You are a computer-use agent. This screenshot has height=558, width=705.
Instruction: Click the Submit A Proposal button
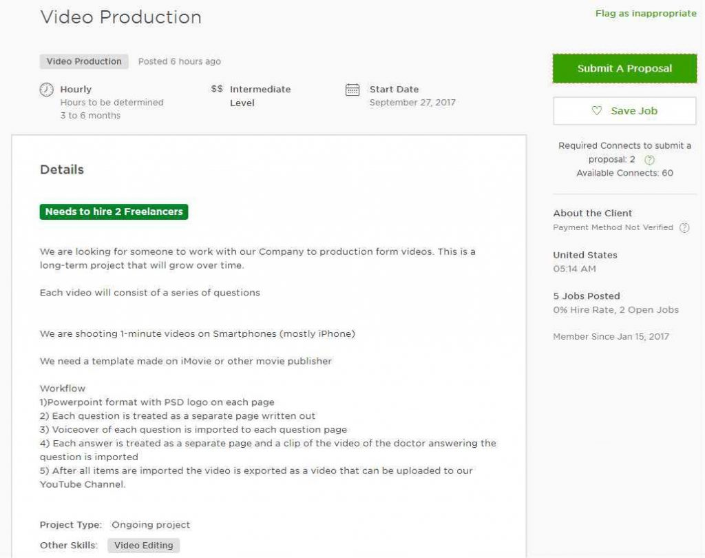tap(624, 68)
